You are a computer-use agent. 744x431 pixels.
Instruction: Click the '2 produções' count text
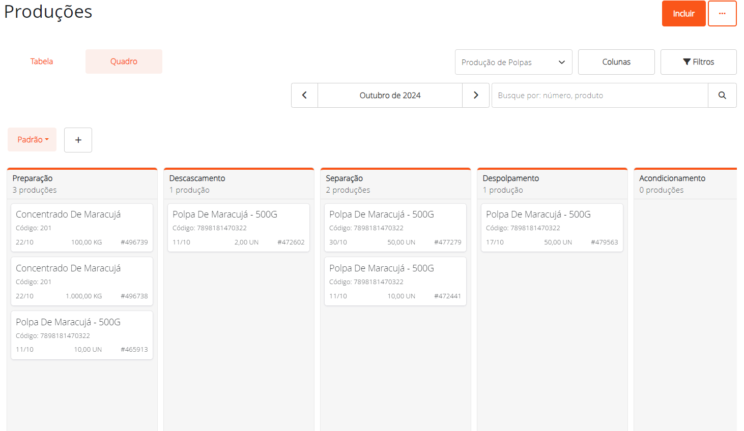348,190
